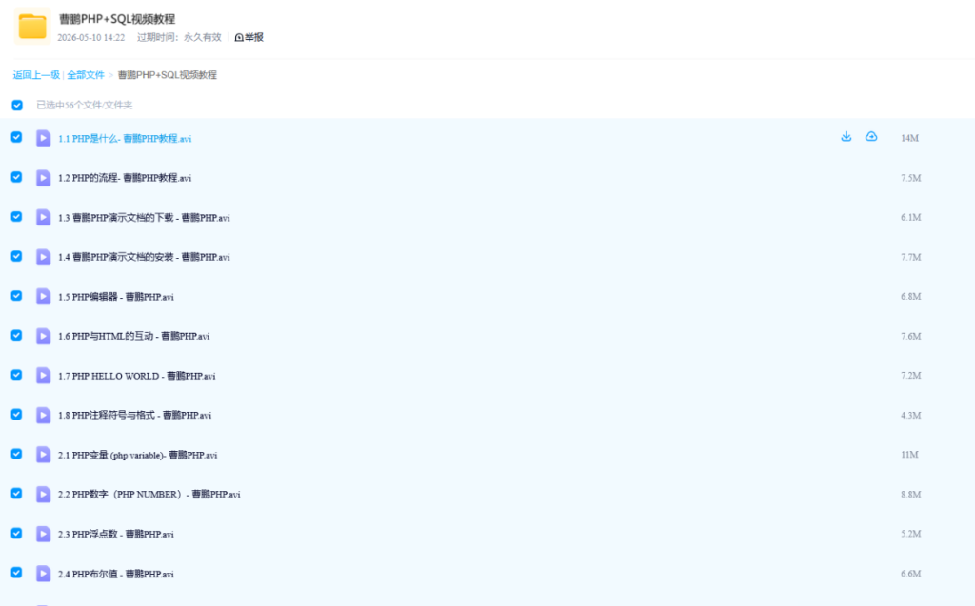The image size is (975, 606).
Task: Click video icon of 1.2 PHP的流程
Action: [43, 178]
